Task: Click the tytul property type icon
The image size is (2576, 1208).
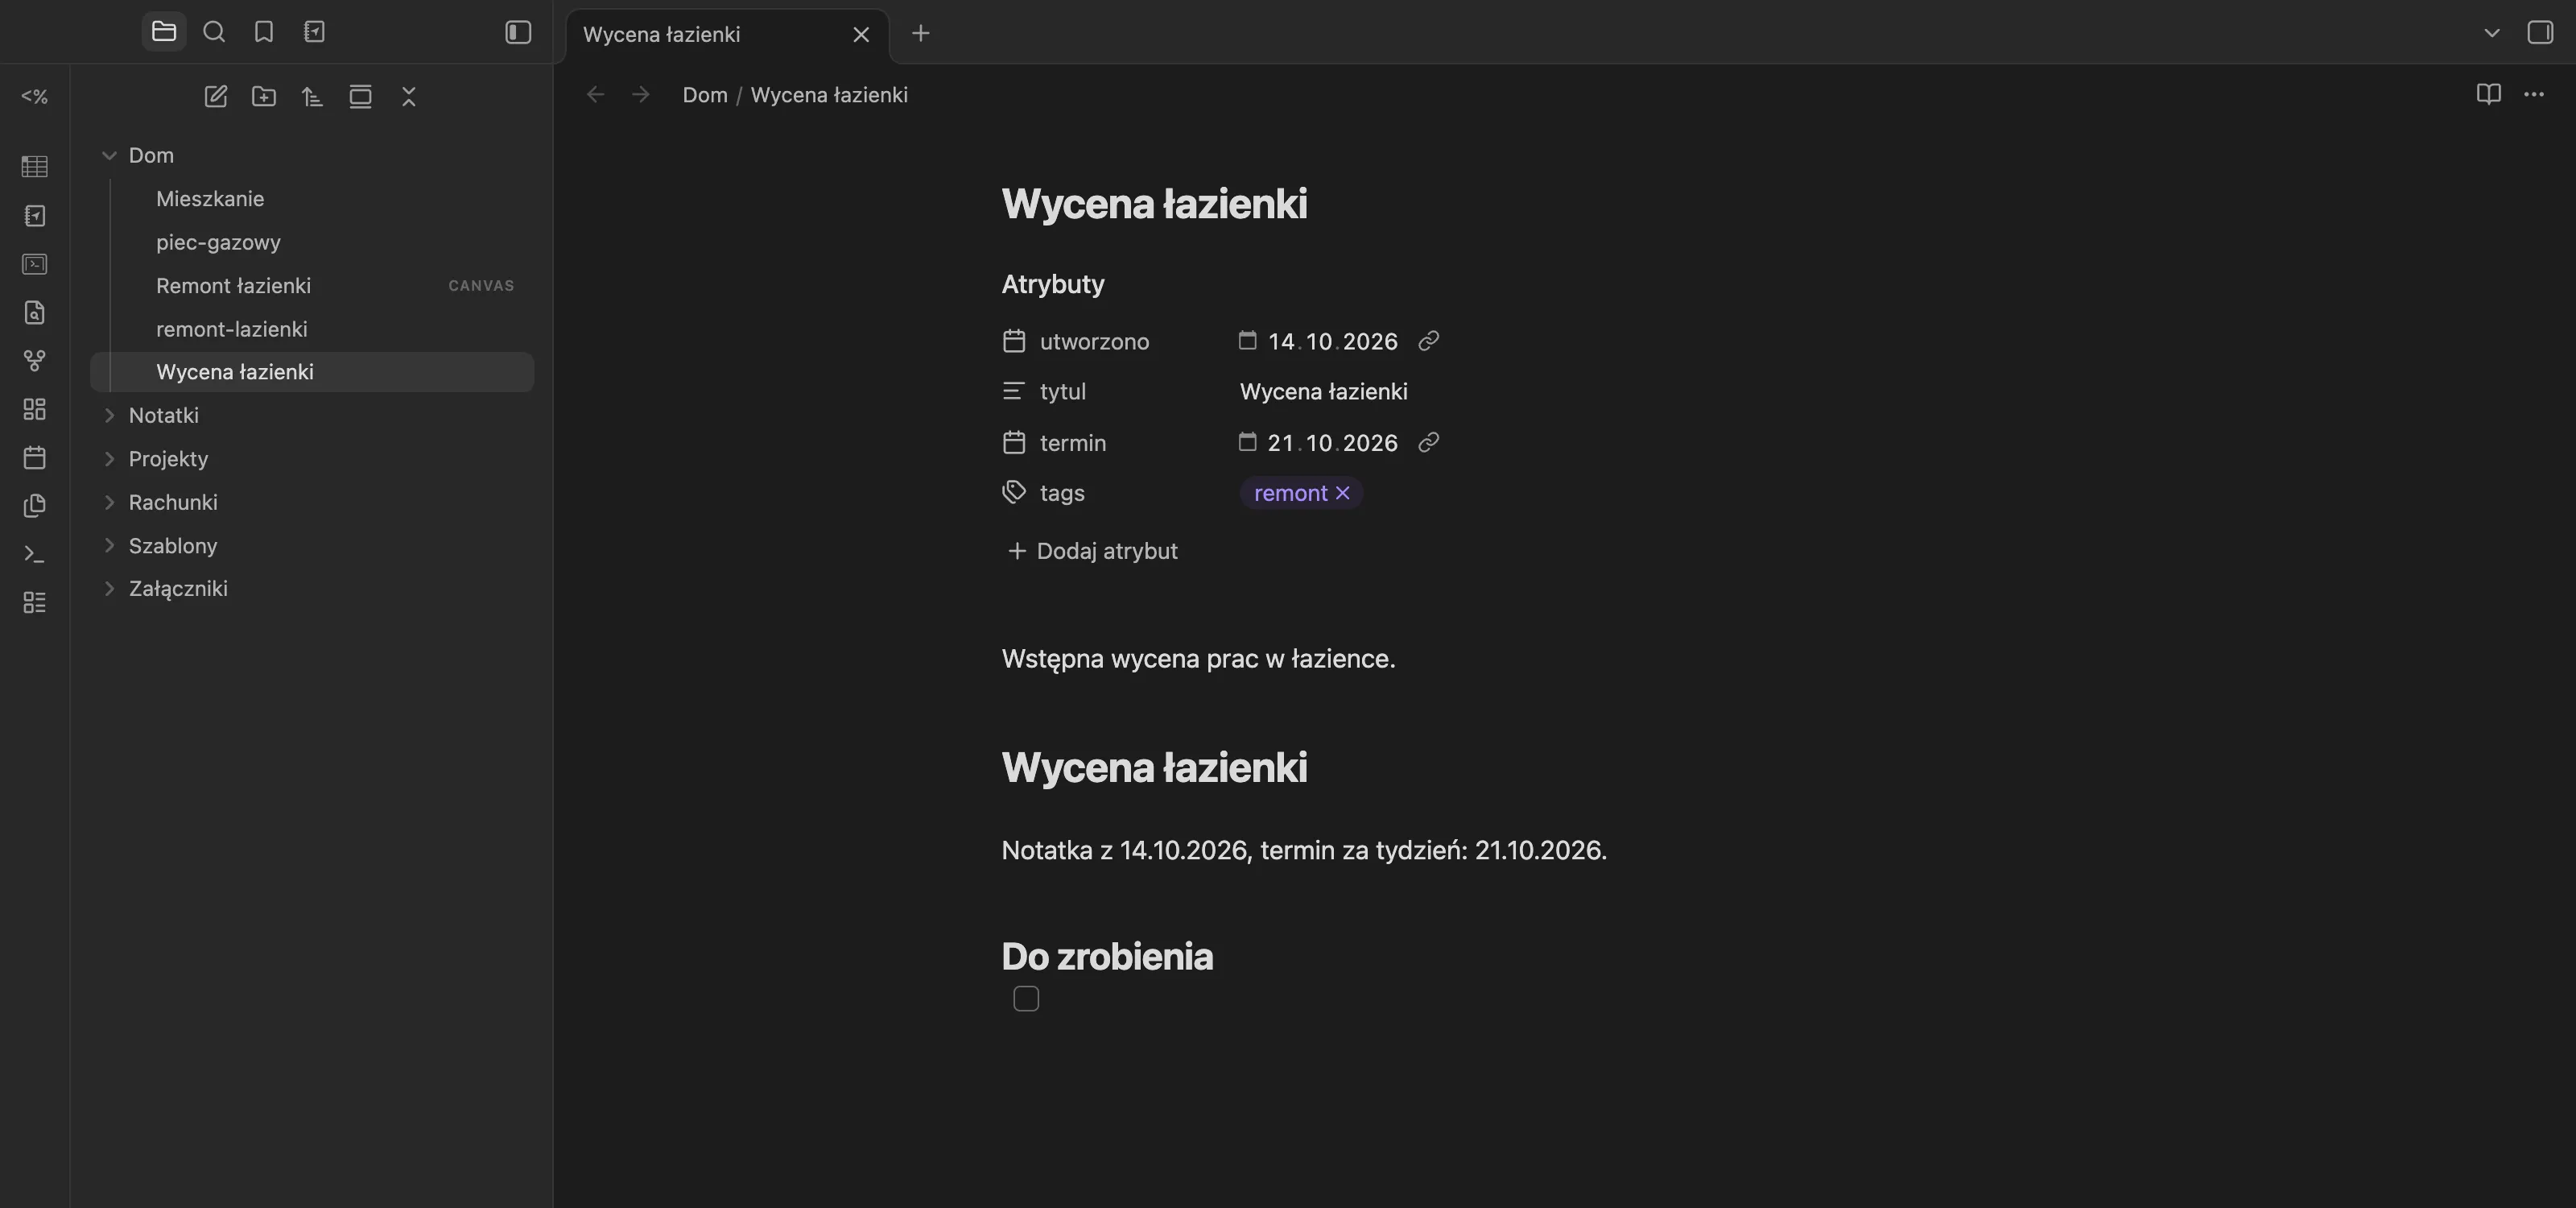Action: point(1014,392)
